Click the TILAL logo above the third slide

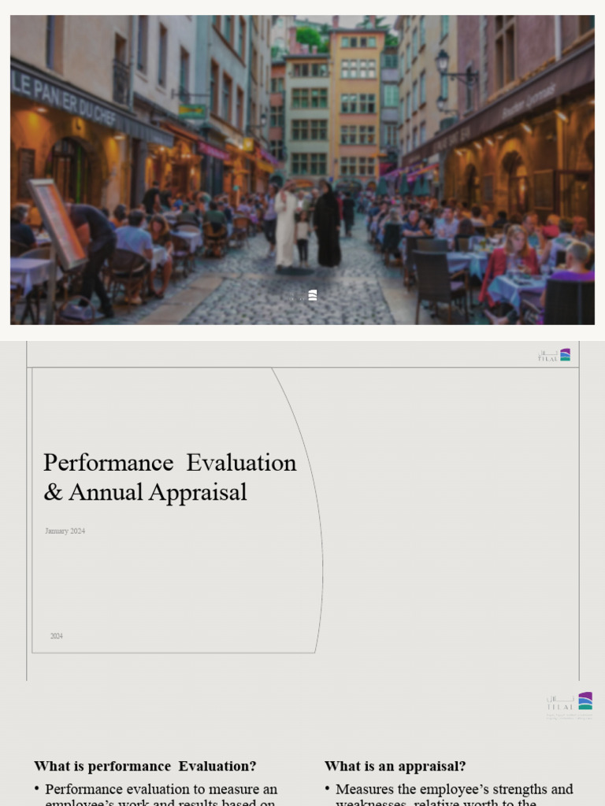(569, 705)
